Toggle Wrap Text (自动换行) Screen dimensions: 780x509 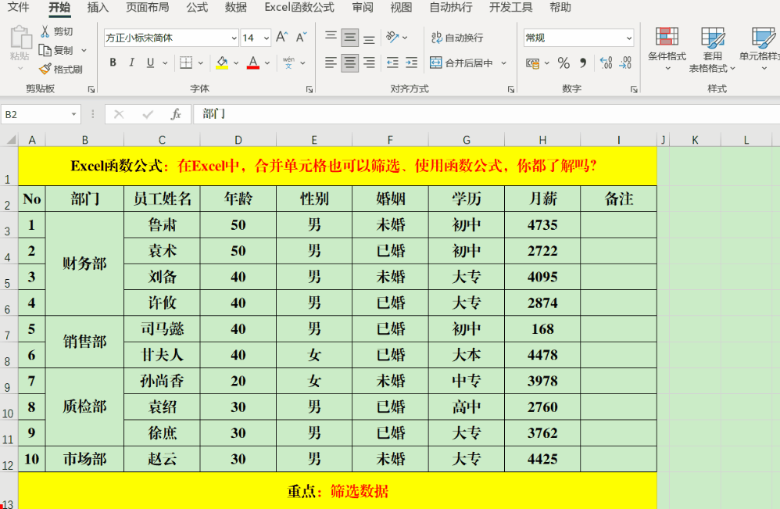tap(456, 38)
